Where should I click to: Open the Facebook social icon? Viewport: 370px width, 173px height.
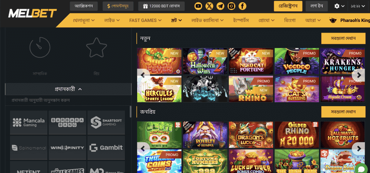click(242, 6)
